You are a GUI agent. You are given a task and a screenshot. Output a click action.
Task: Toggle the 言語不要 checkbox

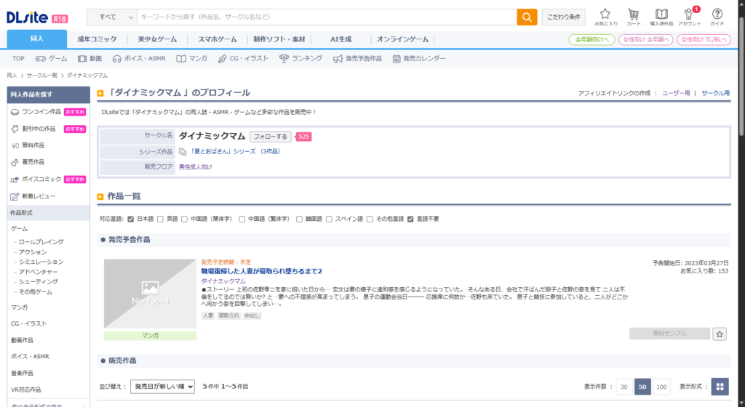[410, 219]
